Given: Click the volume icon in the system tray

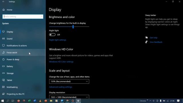Looking at the screenshot, I should 154,101.
